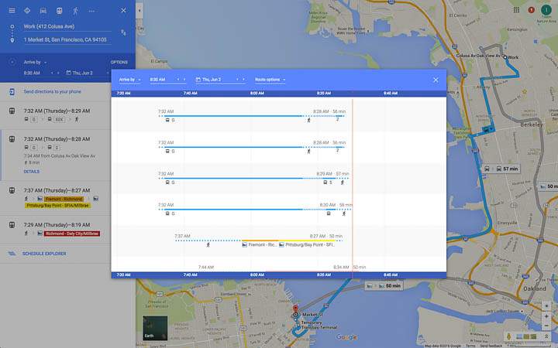The image size is (558, 348).
Task: Step schedule explorer time later
Action: [184, 80]
